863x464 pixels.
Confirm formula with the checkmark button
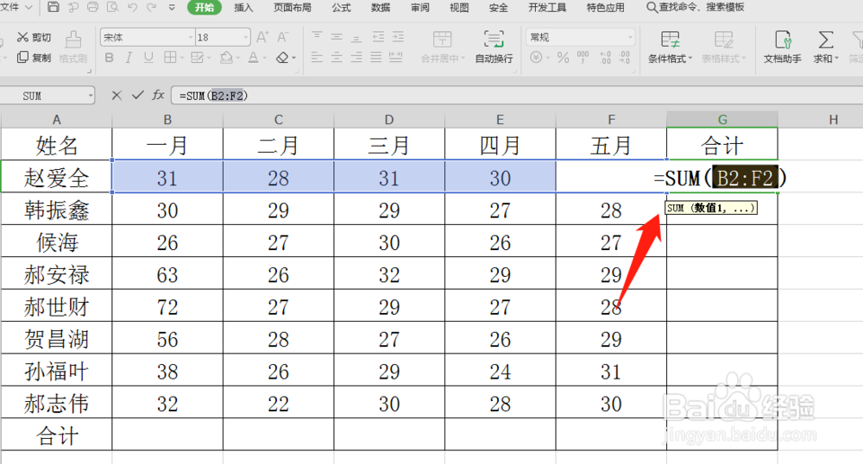[x=137, y=96]
